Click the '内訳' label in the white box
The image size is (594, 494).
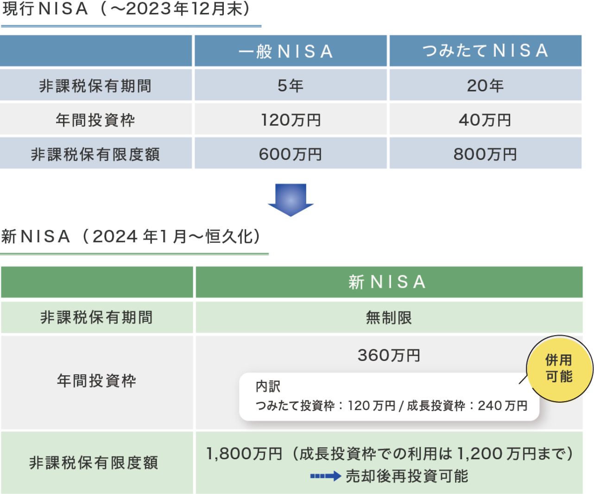click(x=268, y=386)
